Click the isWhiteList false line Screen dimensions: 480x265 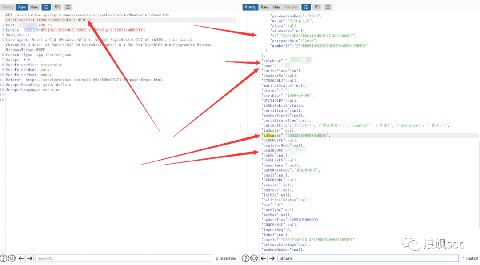pos(283,105)
